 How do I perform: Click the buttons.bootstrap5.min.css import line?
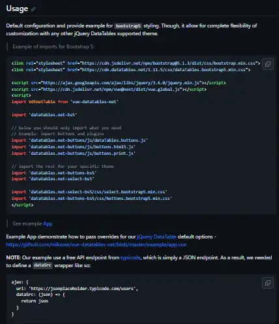tap(92, 199)
